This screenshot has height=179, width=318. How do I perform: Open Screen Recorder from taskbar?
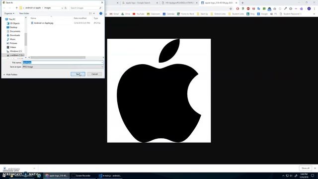pos(83,176)
